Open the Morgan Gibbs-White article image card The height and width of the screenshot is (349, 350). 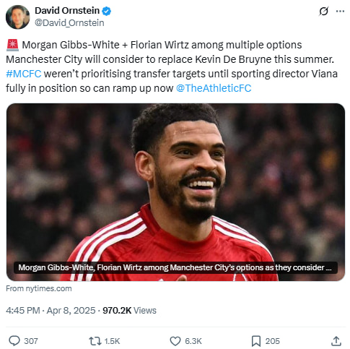(x=175, y=192)
